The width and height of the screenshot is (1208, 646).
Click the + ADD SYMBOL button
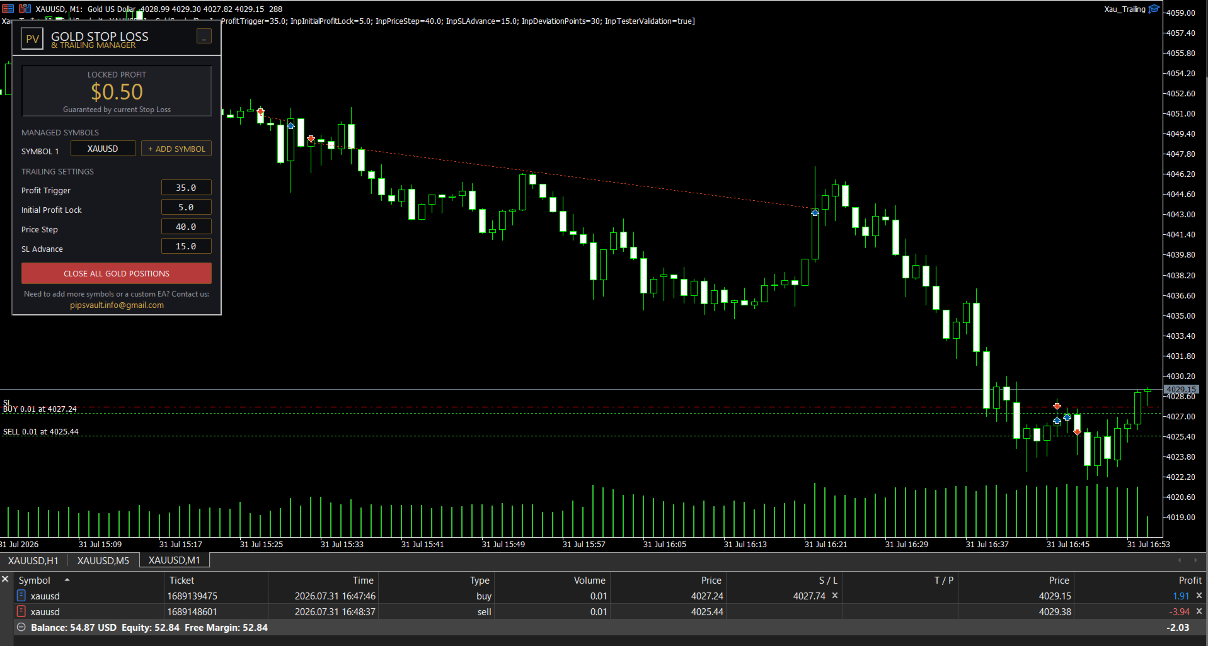(176, 149)
